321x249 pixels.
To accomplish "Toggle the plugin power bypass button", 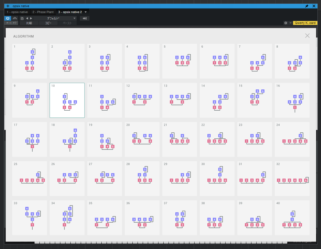I will (8, 18).
